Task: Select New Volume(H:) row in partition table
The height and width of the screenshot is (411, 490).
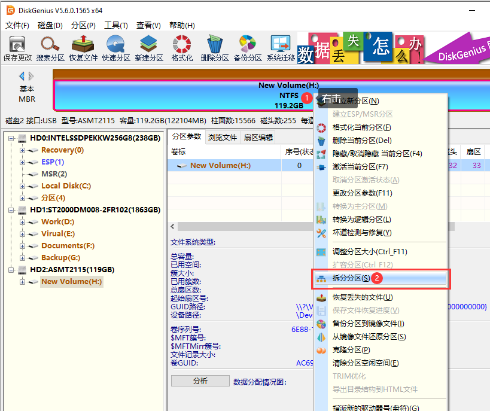Action: coord(241,166)
